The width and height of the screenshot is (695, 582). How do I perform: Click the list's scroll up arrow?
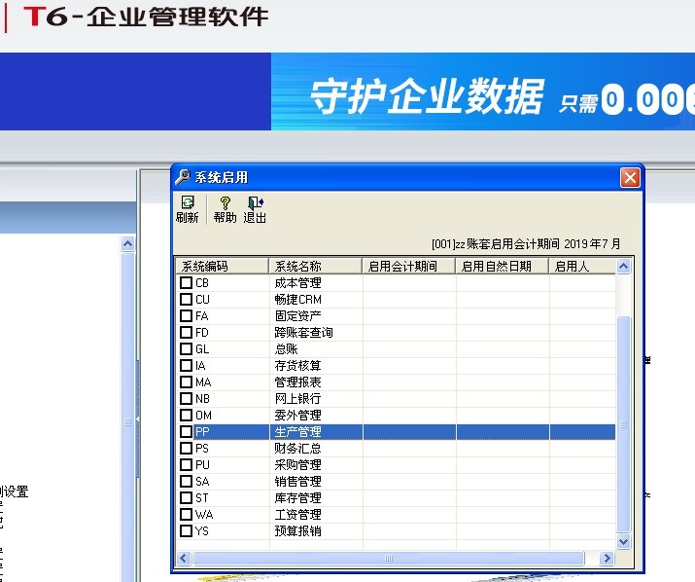(624, 267)
